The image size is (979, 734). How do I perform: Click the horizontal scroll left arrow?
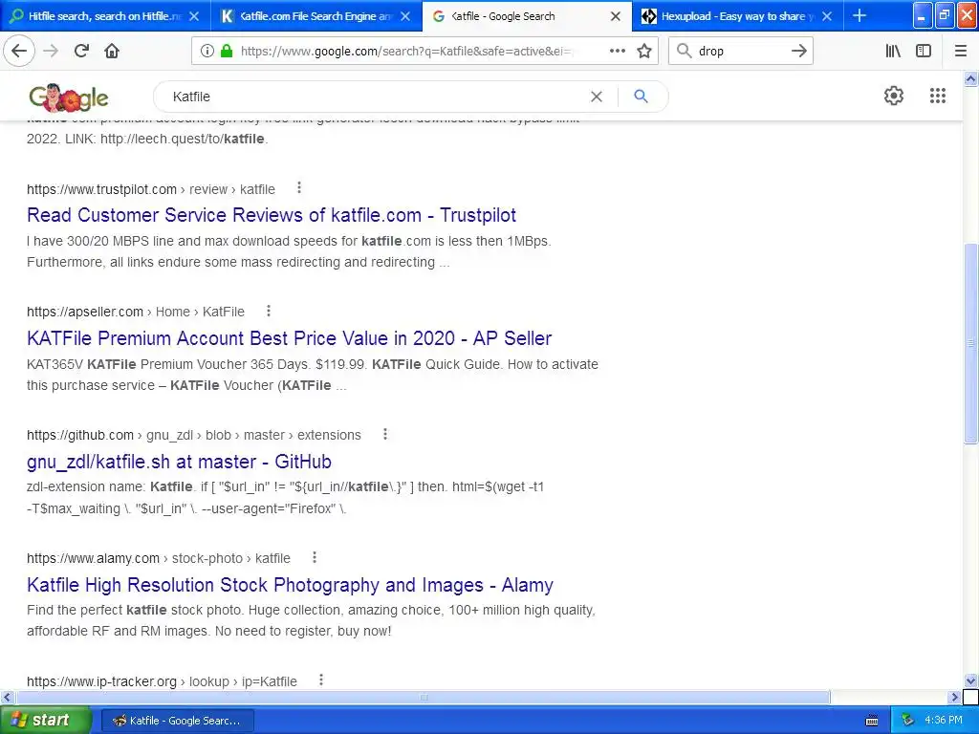(x=8, y=697)
